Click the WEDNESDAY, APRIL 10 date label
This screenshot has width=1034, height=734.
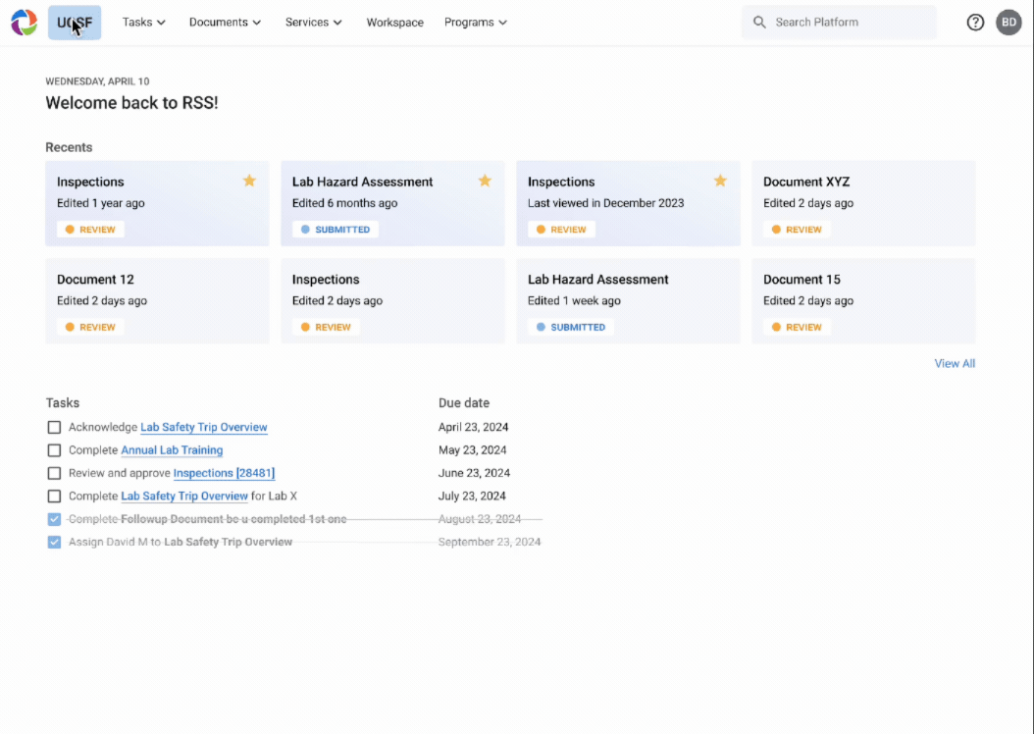(x=97, y=81)
